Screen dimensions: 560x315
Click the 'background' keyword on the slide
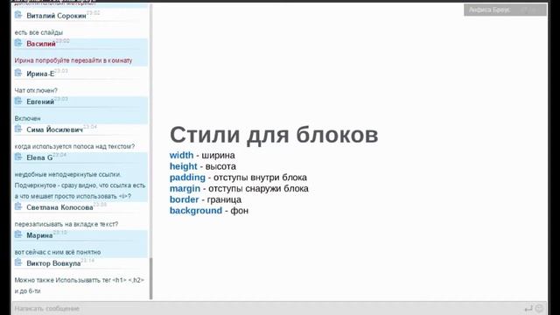(x=196, y=211)
